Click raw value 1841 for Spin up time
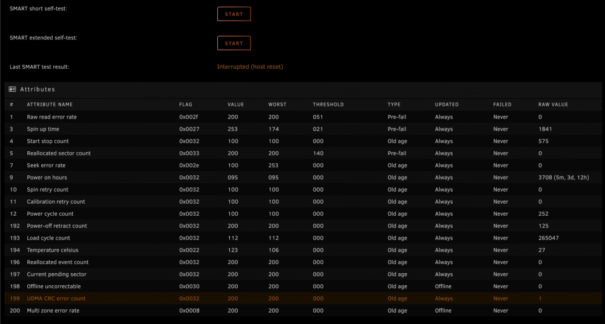The width and height of the screenshot is (605, 324). tap(545, 129)
